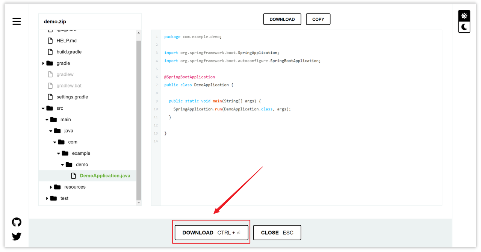Click the resources folder icon

[x=57, y=187]
